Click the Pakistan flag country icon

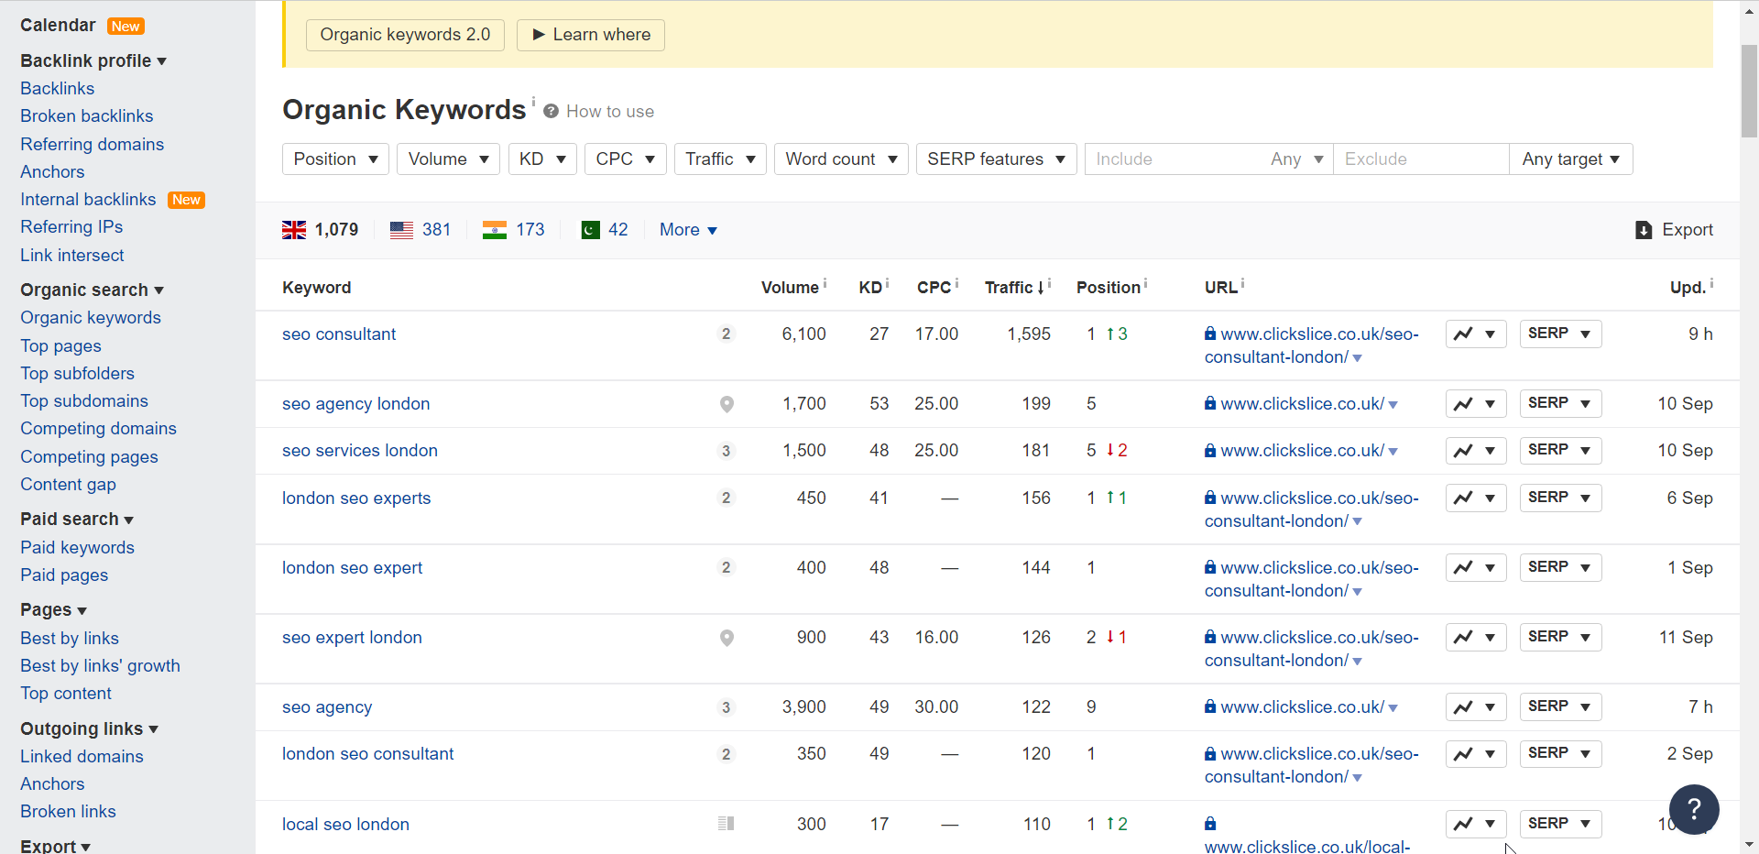click(590, 230)
